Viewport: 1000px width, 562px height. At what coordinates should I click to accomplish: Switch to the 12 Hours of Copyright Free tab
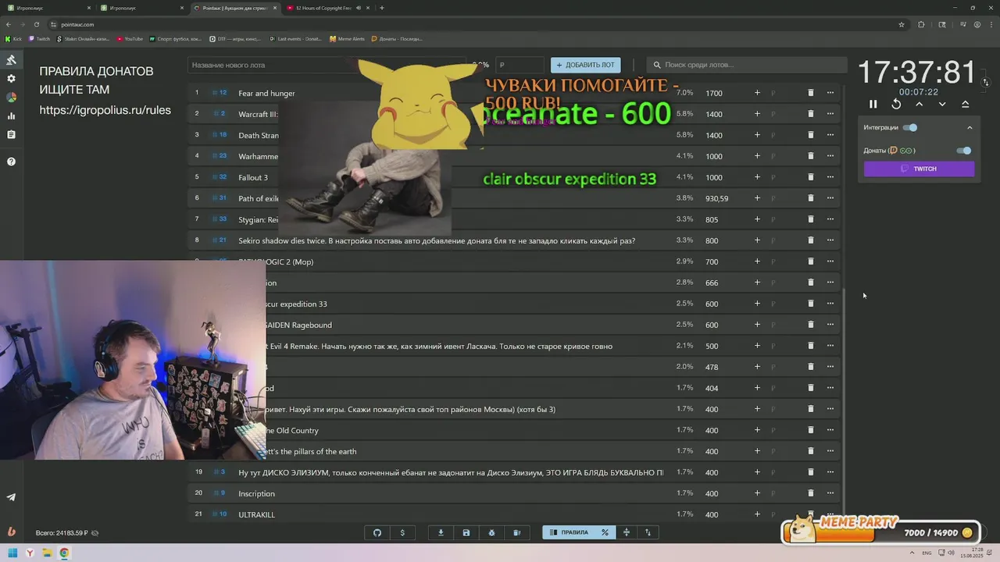[x=327, y=8]
